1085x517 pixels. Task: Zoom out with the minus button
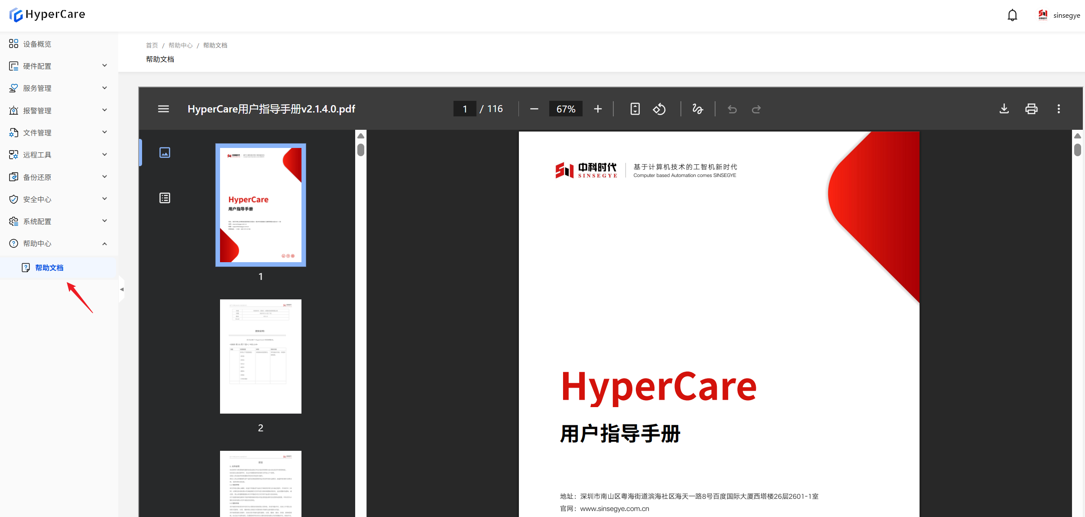[x=534, y=109]
